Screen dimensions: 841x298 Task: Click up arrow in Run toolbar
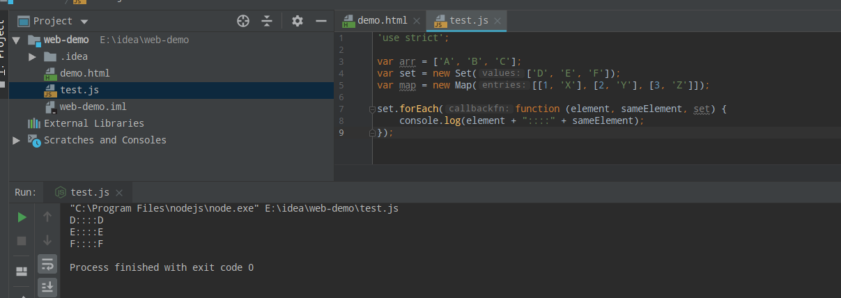(47, 217)
